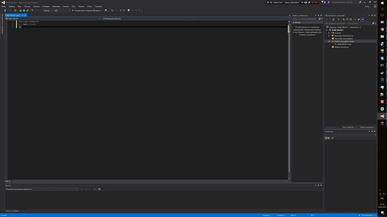This screenshot has width=387, height=217.
Task: Open File Explorer from taskbar
Action: tap(382, 36)
